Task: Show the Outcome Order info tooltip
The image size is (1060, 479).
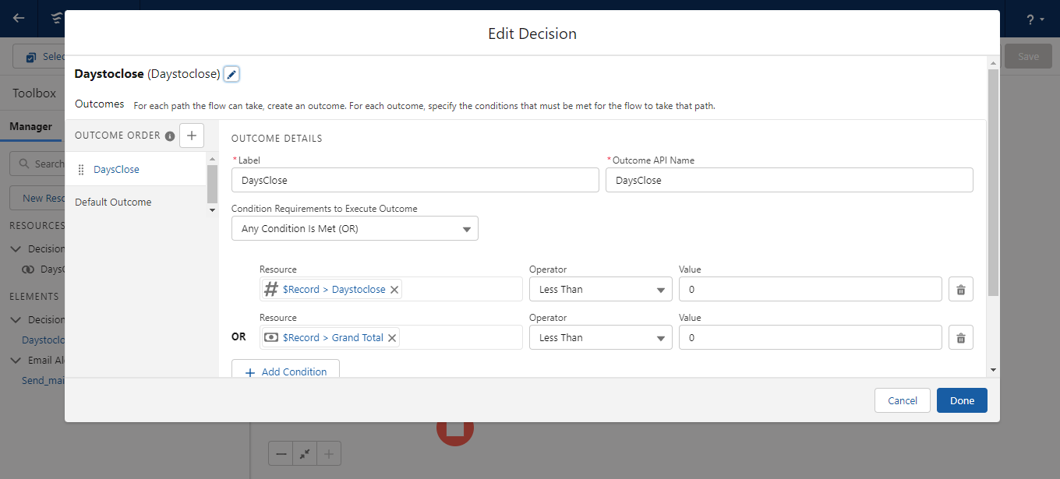Action: click(x=170, y=136)
